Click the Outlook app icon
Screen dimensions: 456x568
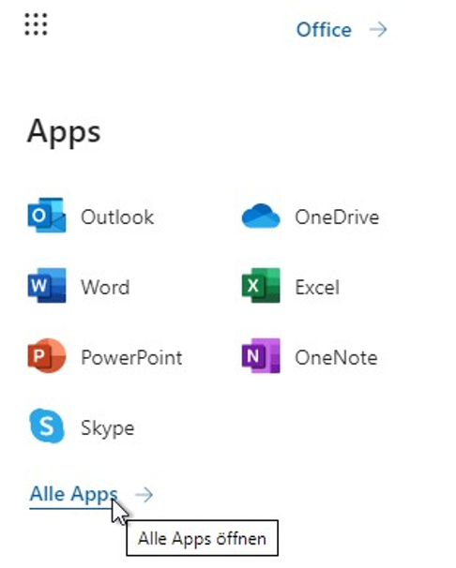(x=47, y=216)
